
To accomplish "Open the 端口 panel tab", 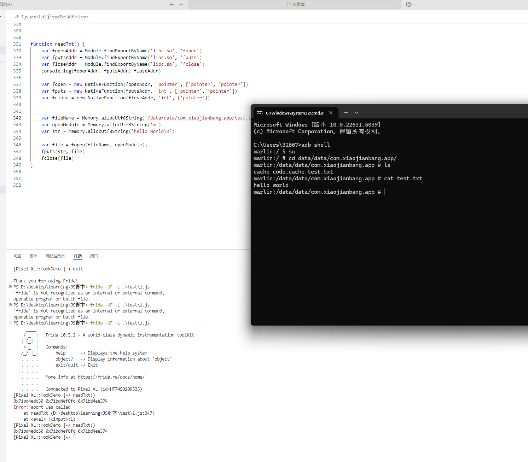I will [94, 256].
